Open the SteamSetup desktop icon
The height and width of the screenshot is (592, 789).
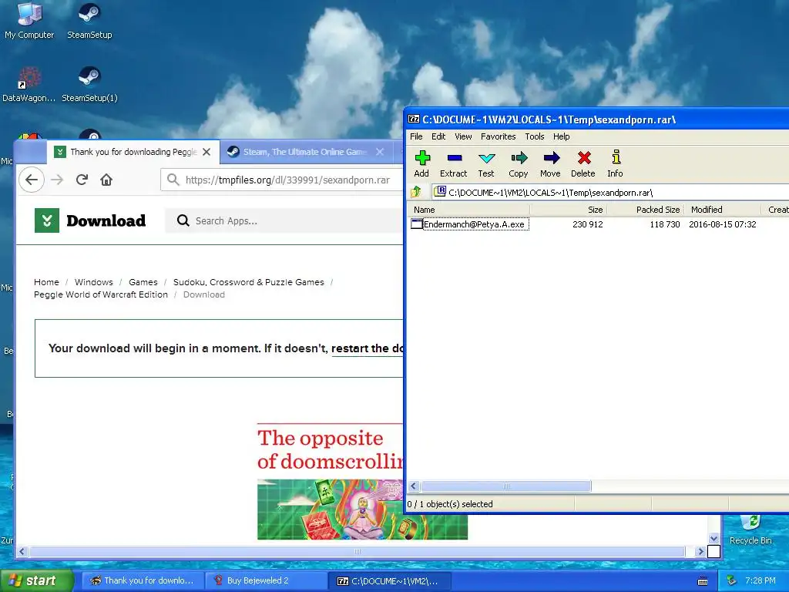(x=89, y=21)
